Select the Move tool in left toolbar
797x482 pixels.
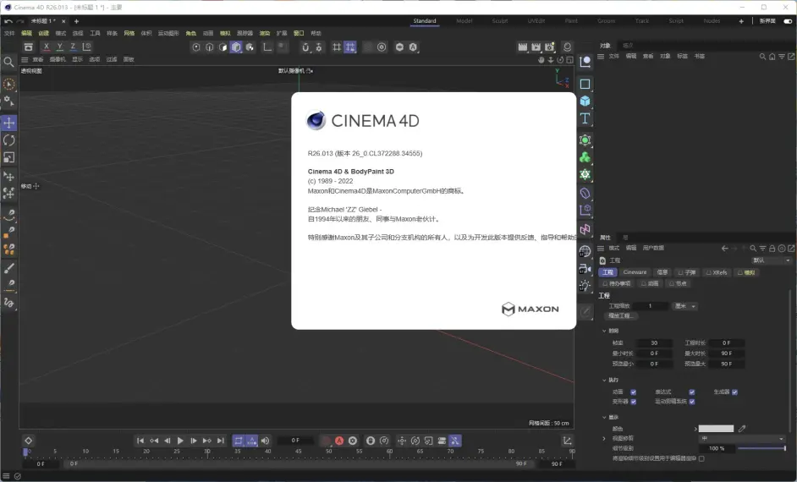[9, 123]
